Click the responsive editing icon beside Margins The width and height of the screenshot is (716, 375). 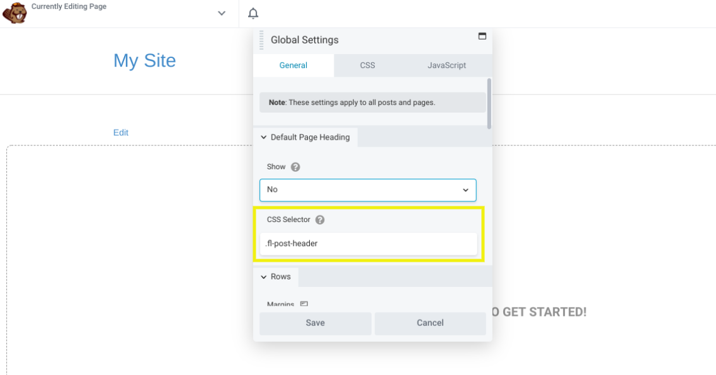[x=304, y=304]
